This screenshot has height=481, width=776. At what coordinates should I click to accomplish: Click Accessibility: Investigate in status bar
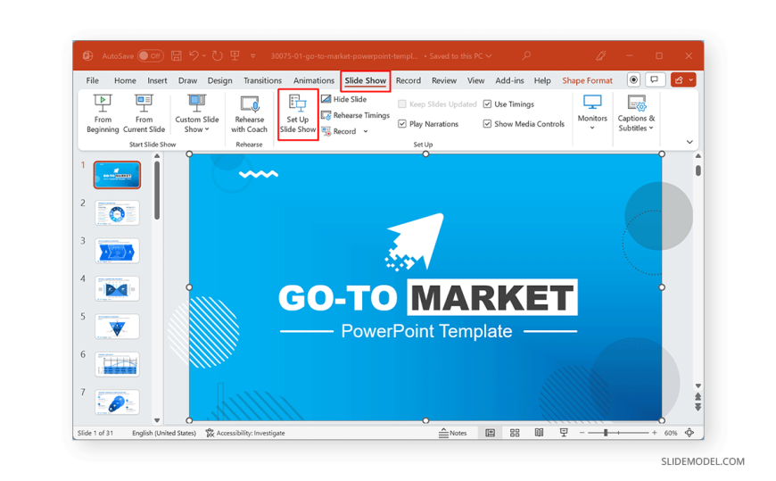coord(245,433)
